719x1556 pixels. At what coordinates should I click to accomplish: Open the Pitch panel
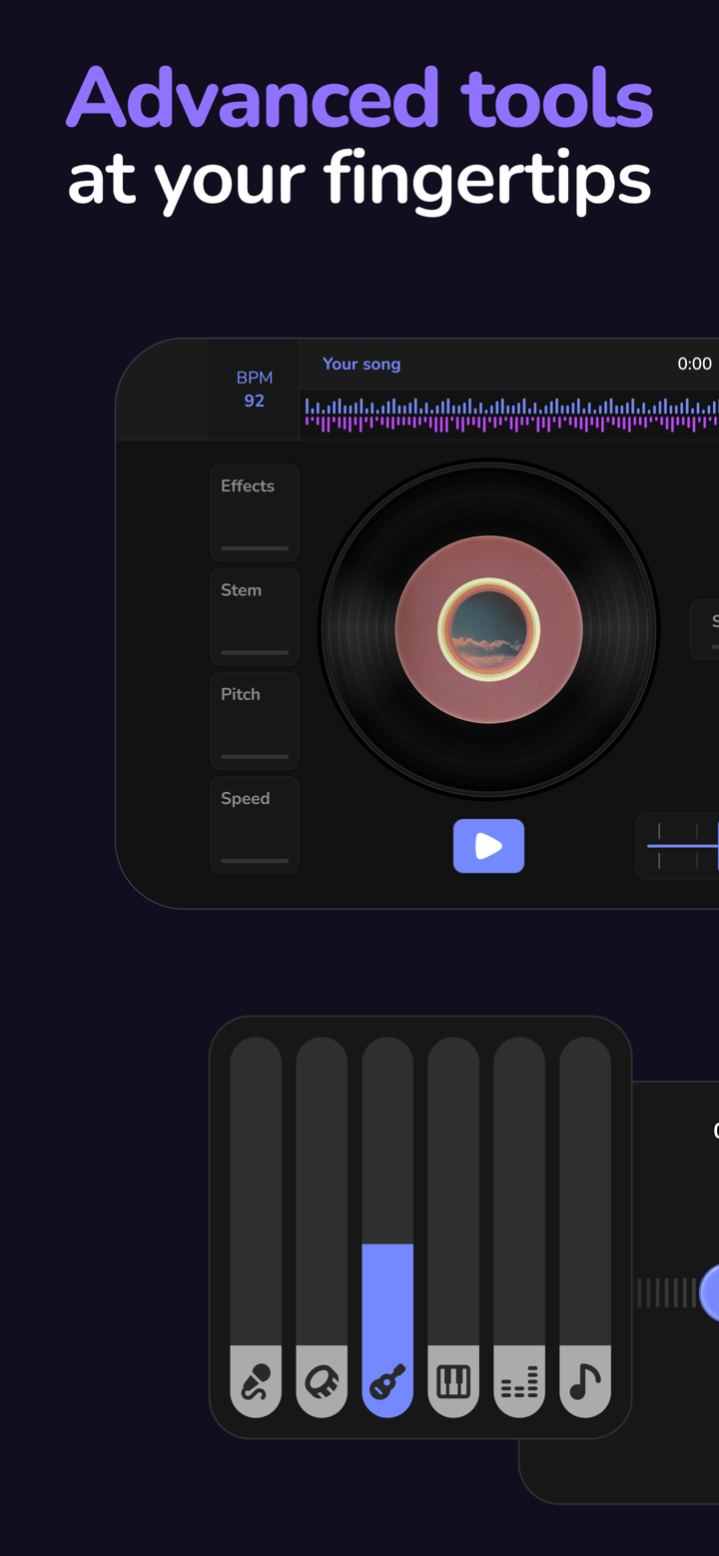click(x=255, y=720)
